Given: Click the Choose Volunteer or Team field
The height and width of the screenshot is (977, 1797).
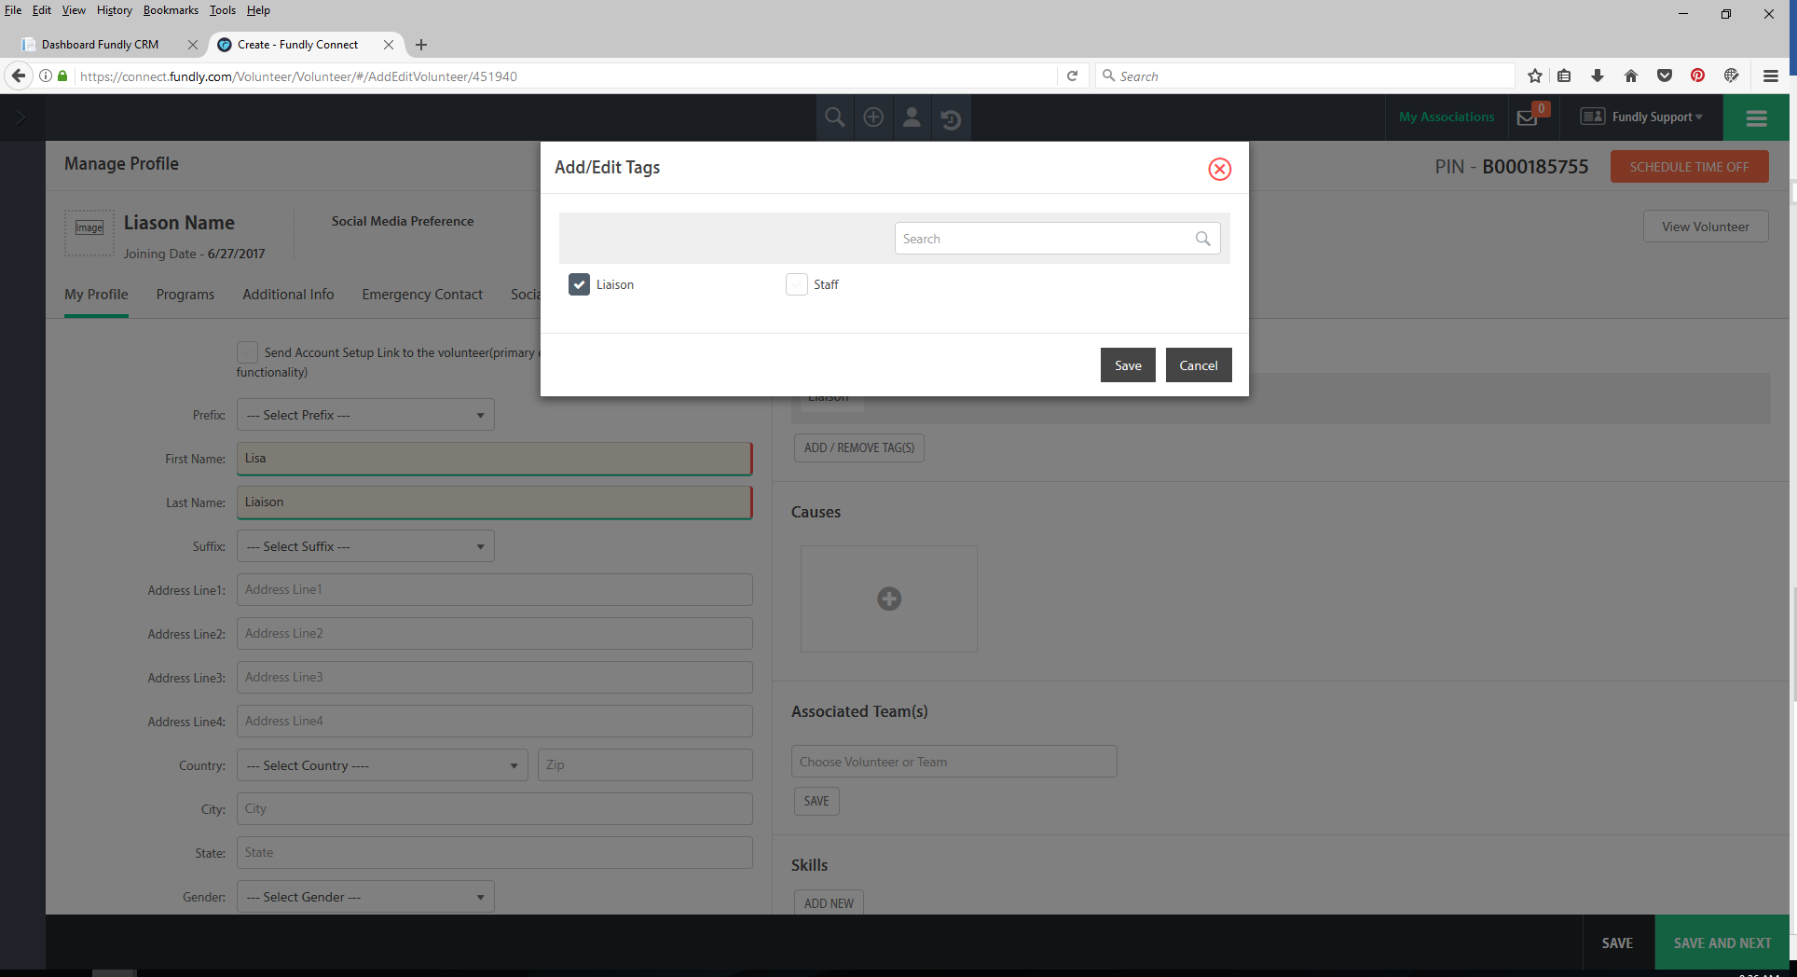Looking at the screenshot, I should point(953,762).
